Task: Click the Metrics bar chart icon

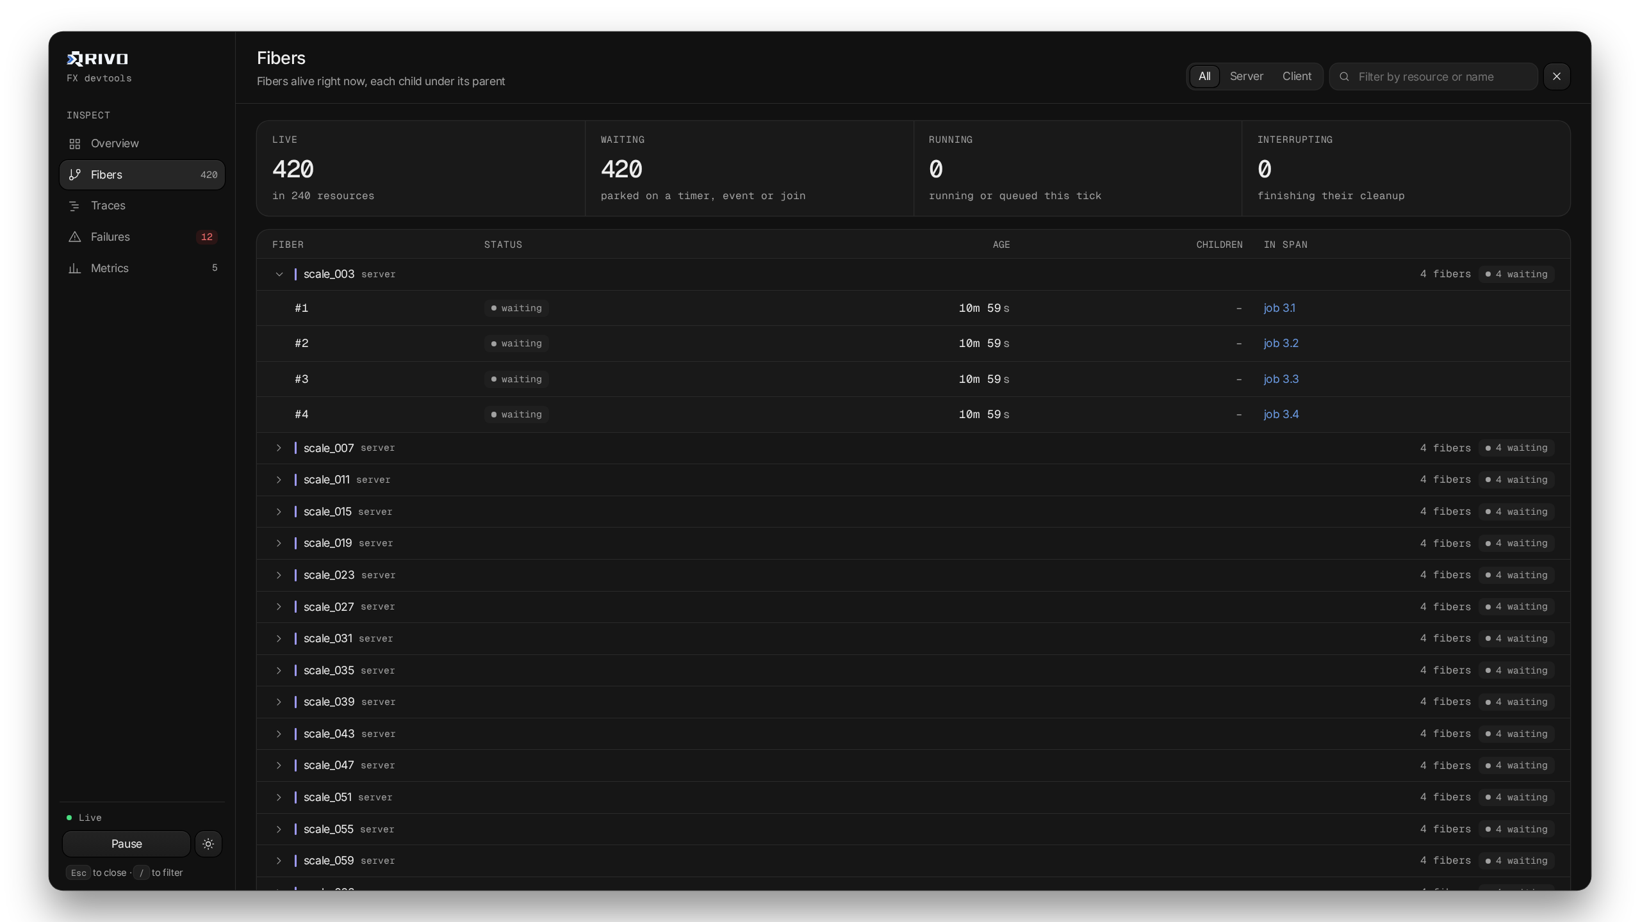Action: (x=75, y=268)
